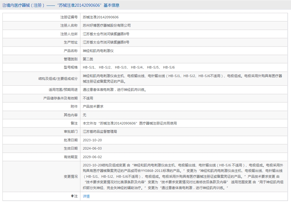Viewport: 291px width, 204px height.
Task: Click the 备注 remark text about joint use
Action: pos(130,123)
